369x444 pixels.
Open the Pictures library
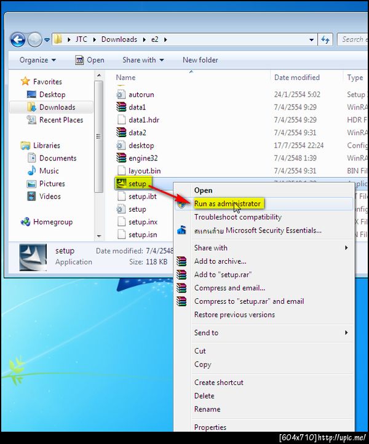[52, 183]
